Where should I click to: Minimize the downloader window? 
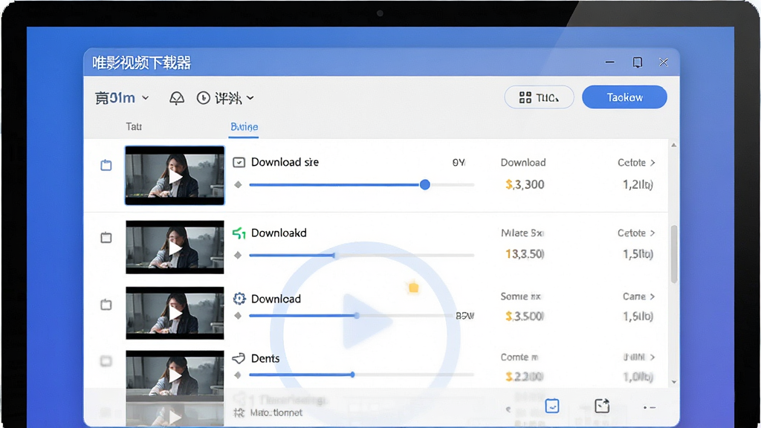point(610,62)
